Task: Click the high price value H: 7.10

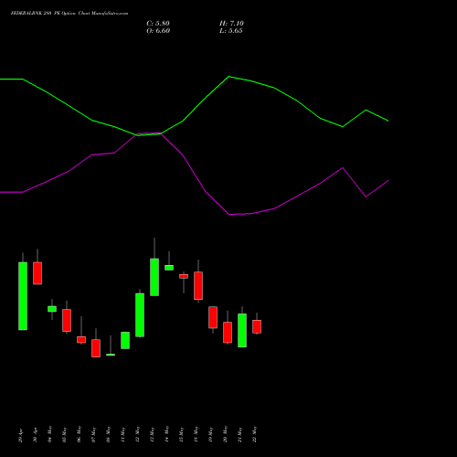Action: tap(231, 24)
